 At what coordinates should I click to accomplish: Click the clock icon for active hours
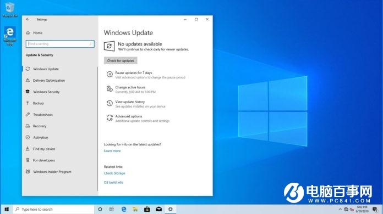110,89
